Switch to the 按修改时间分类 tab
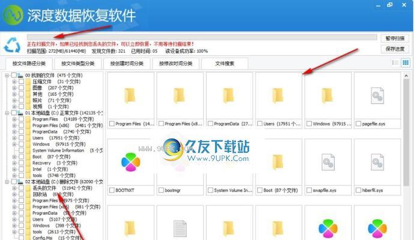This screenshot has height=240, width=415. 175,64
